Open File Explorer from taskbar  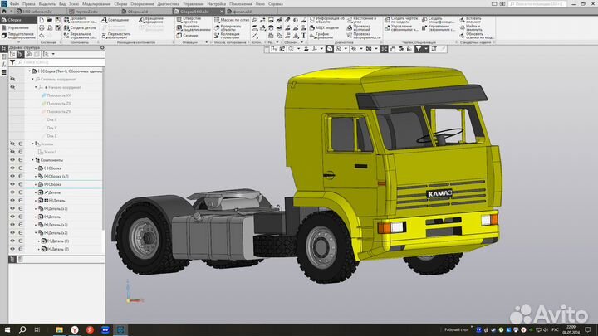(x=59, y=330)
